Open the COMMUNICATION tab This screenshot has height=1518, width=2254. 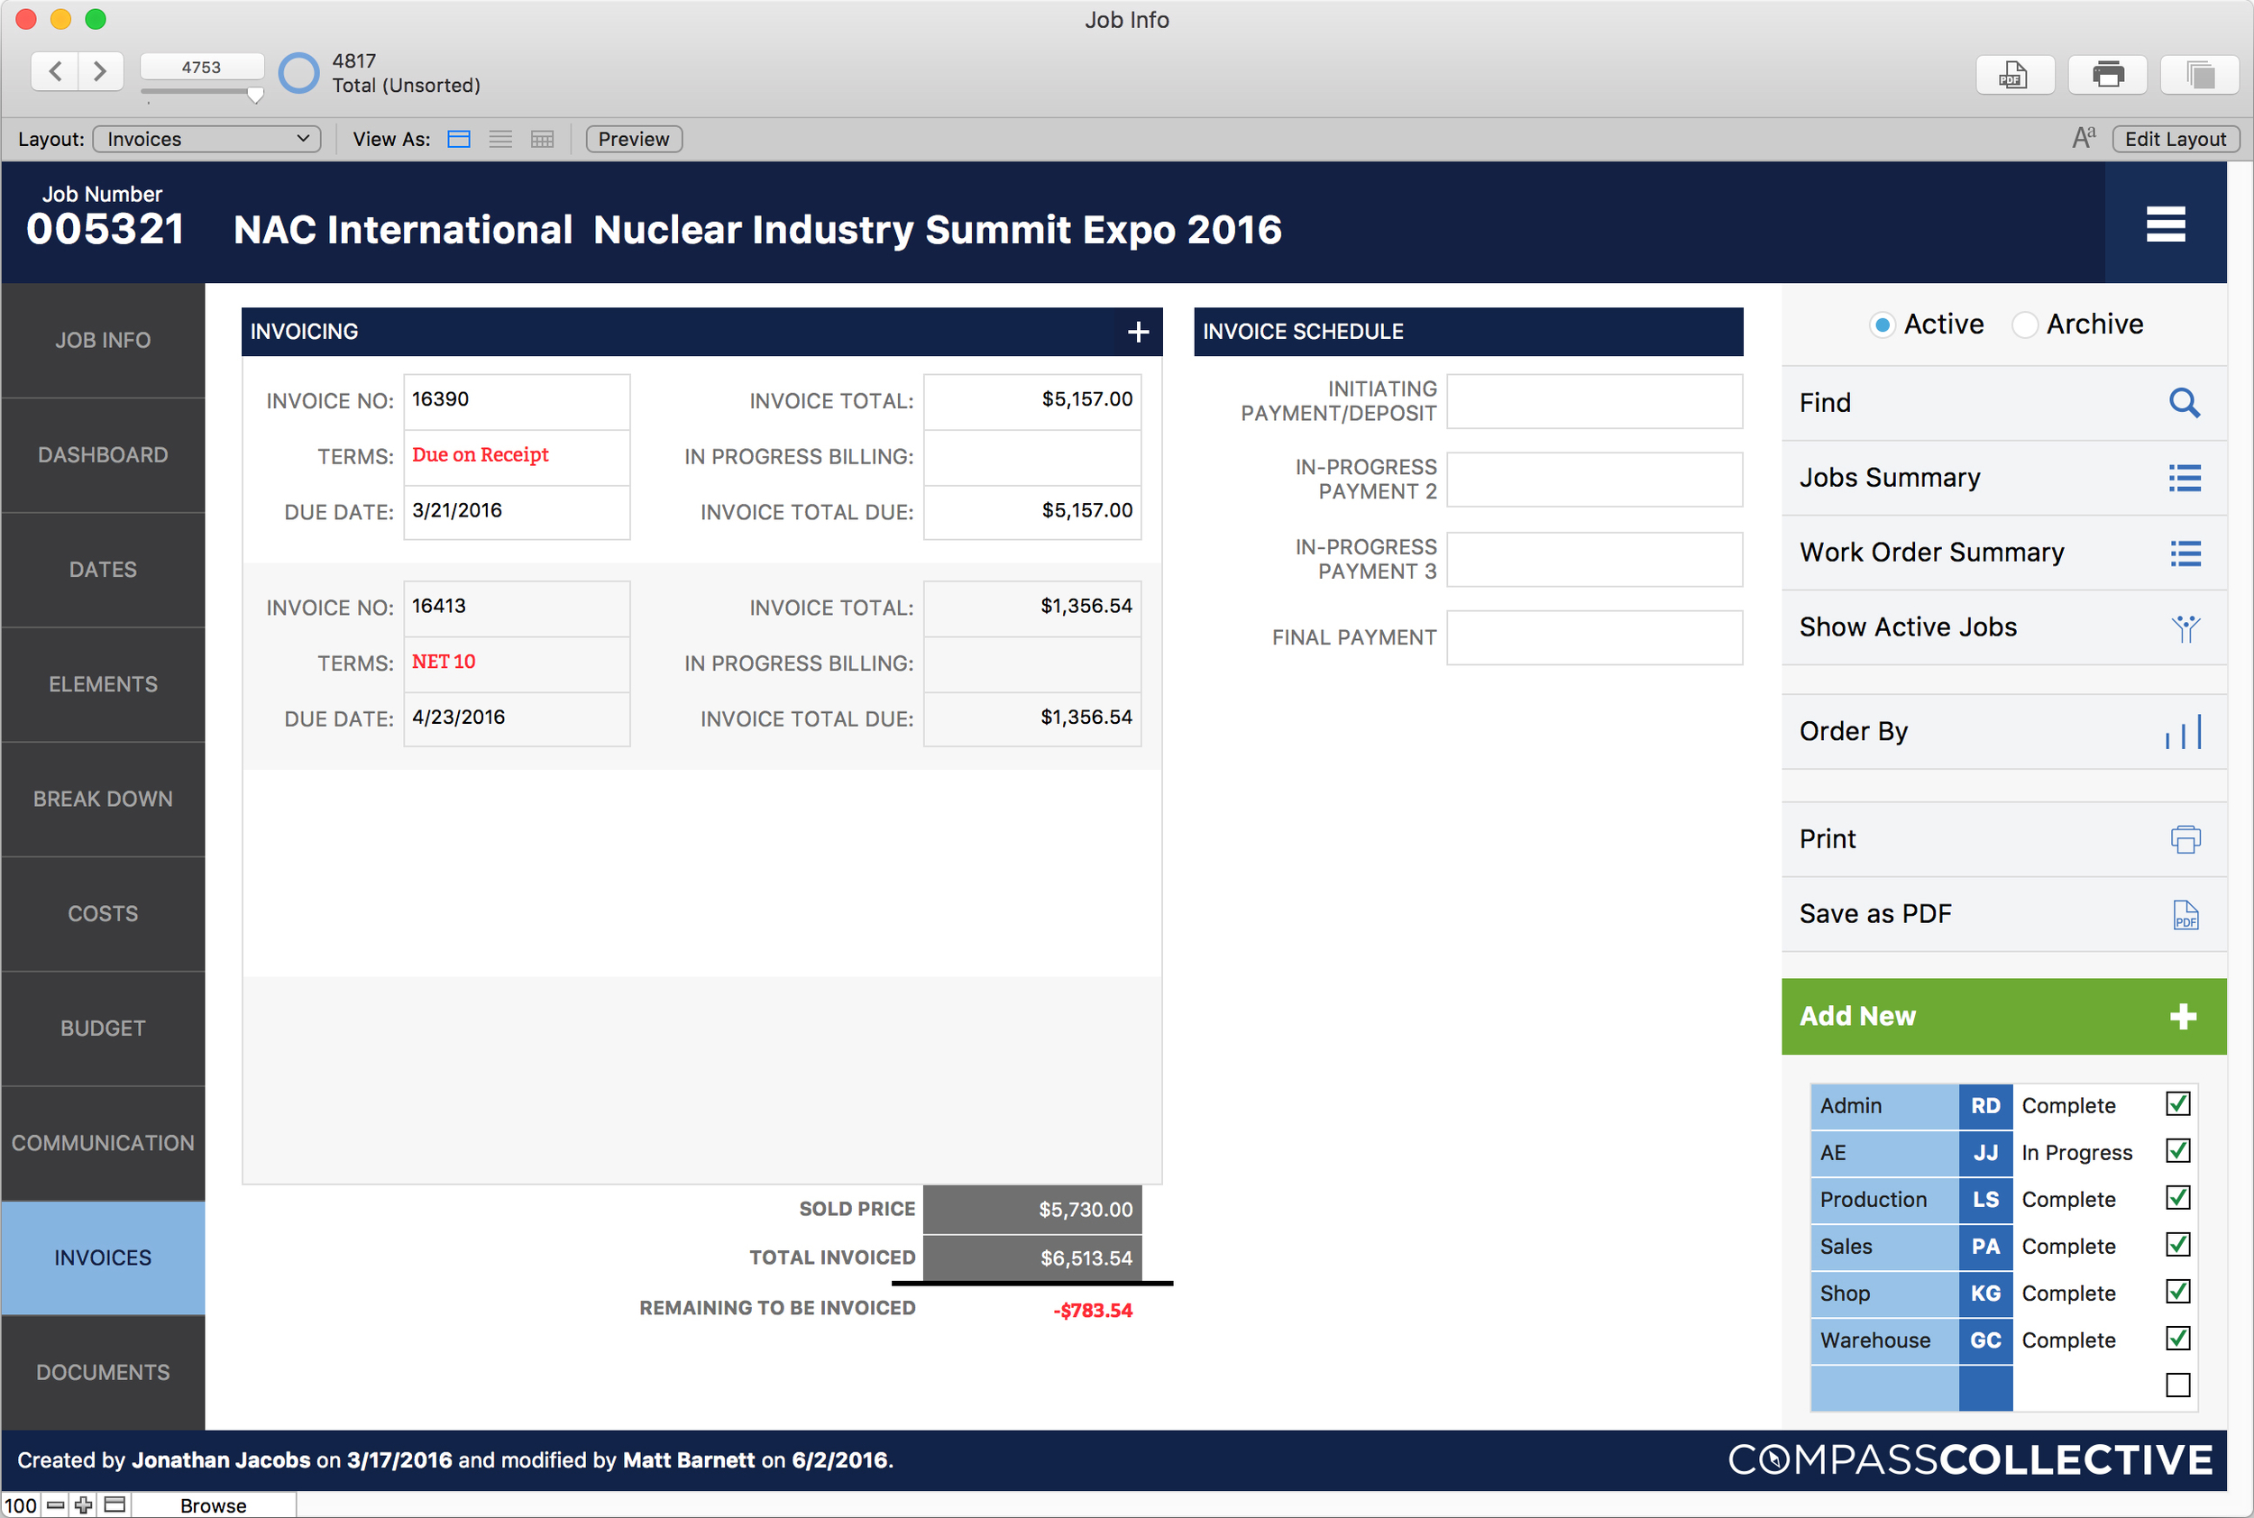[103, 1143]
